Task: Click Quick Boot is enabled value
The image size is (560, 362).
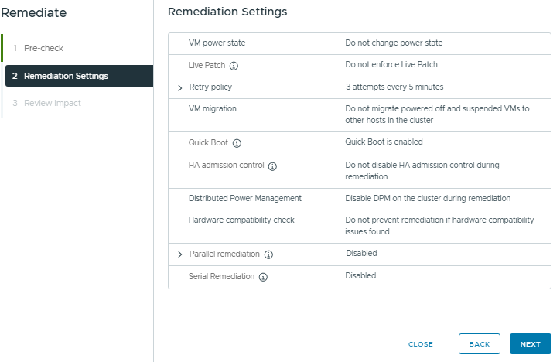Action: point(384,142)
